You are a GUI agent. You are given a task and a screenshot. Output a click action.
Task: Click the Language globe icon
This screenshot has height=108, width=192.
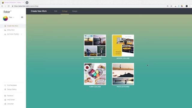click(5, 104)
